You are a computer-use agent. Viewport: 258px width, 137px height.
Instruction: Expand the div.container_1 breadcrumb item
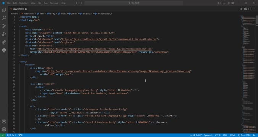103,14
